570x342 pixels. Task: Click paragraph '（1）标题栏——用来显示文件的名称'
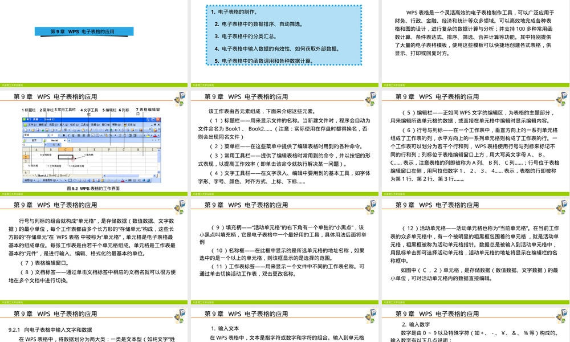pos(284,129)
